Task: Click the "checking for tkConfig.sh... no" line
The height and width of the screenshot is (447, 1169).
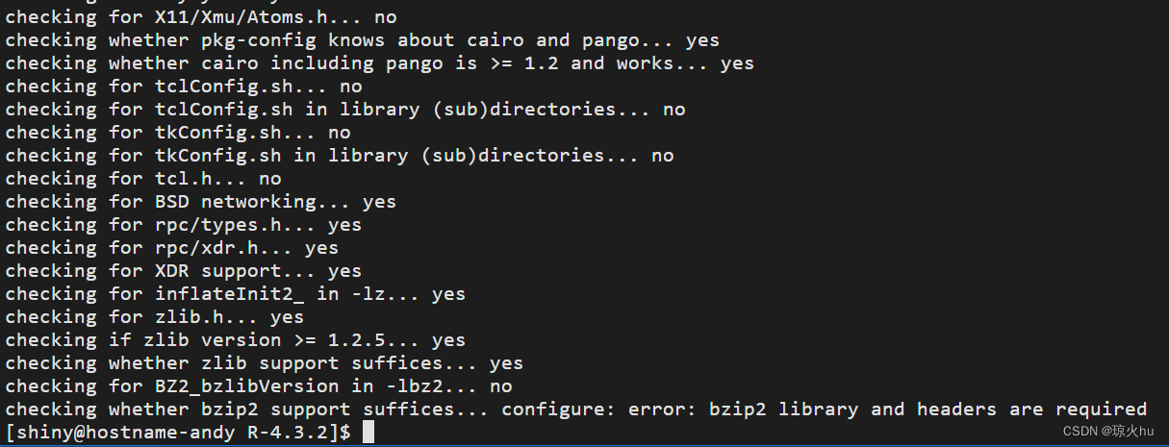Action: [177, 133]
